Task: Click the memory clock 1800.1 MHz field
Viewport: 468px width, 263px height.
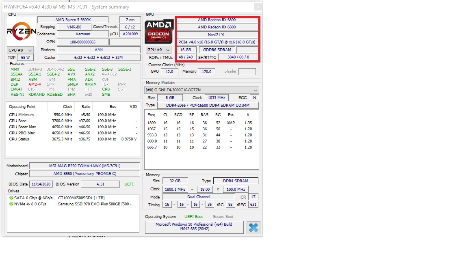Action: [175, 190]
